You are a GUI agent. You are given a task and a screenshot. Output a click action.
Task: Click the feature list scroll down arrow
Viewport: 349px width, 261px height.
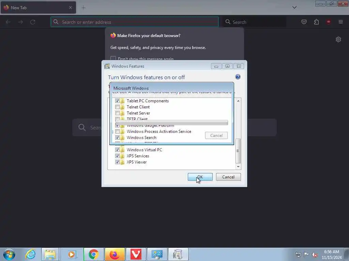[x=238, y=167]
